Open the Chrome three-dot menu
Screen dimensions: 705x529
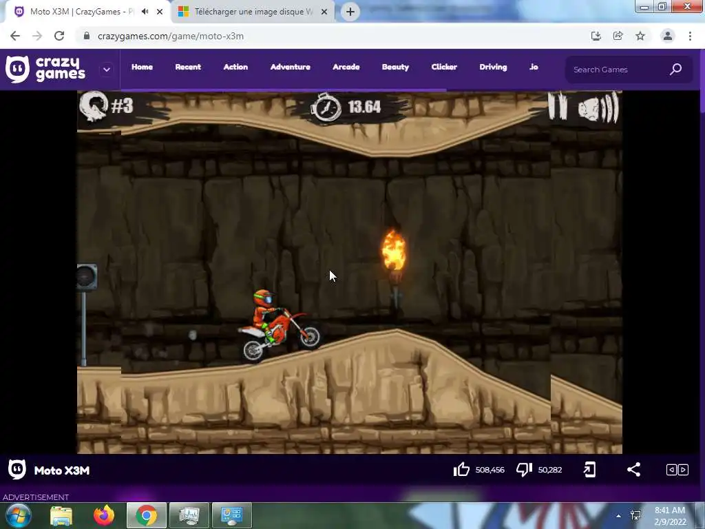[x=690, y=36]
